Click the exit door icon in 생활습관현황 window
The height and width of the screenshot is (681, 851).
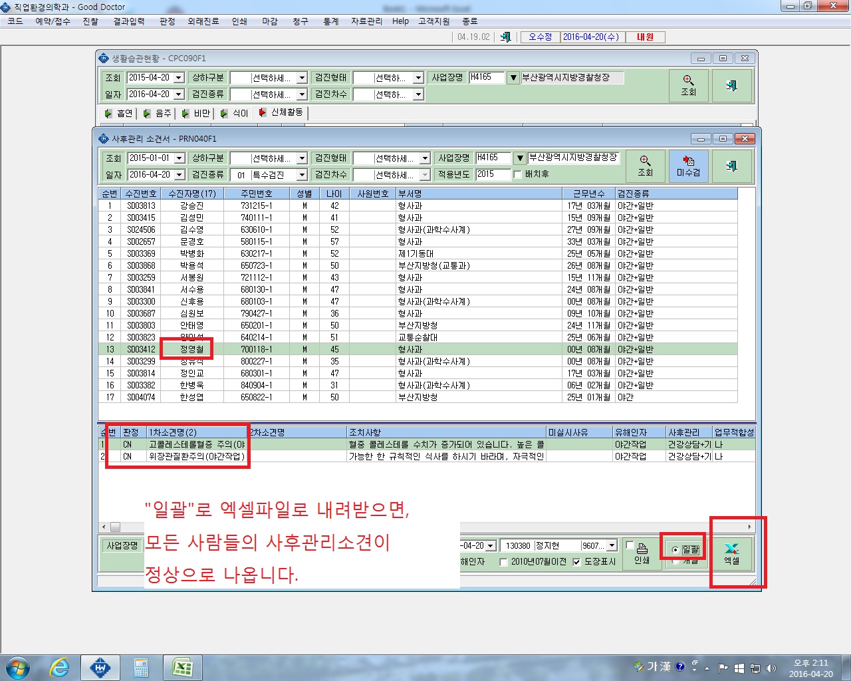[x=732, y=85]
